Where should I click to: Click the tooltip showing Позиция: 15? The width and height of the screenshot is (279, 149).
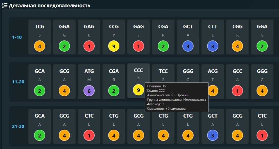(x=176, y=97)
